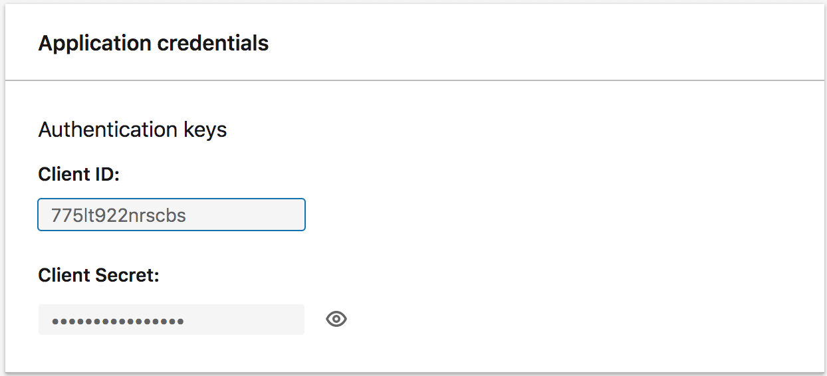Viewport: 827px width, 376px height.
Task: Show hidden secret via eye button
Action: [336, 320]
